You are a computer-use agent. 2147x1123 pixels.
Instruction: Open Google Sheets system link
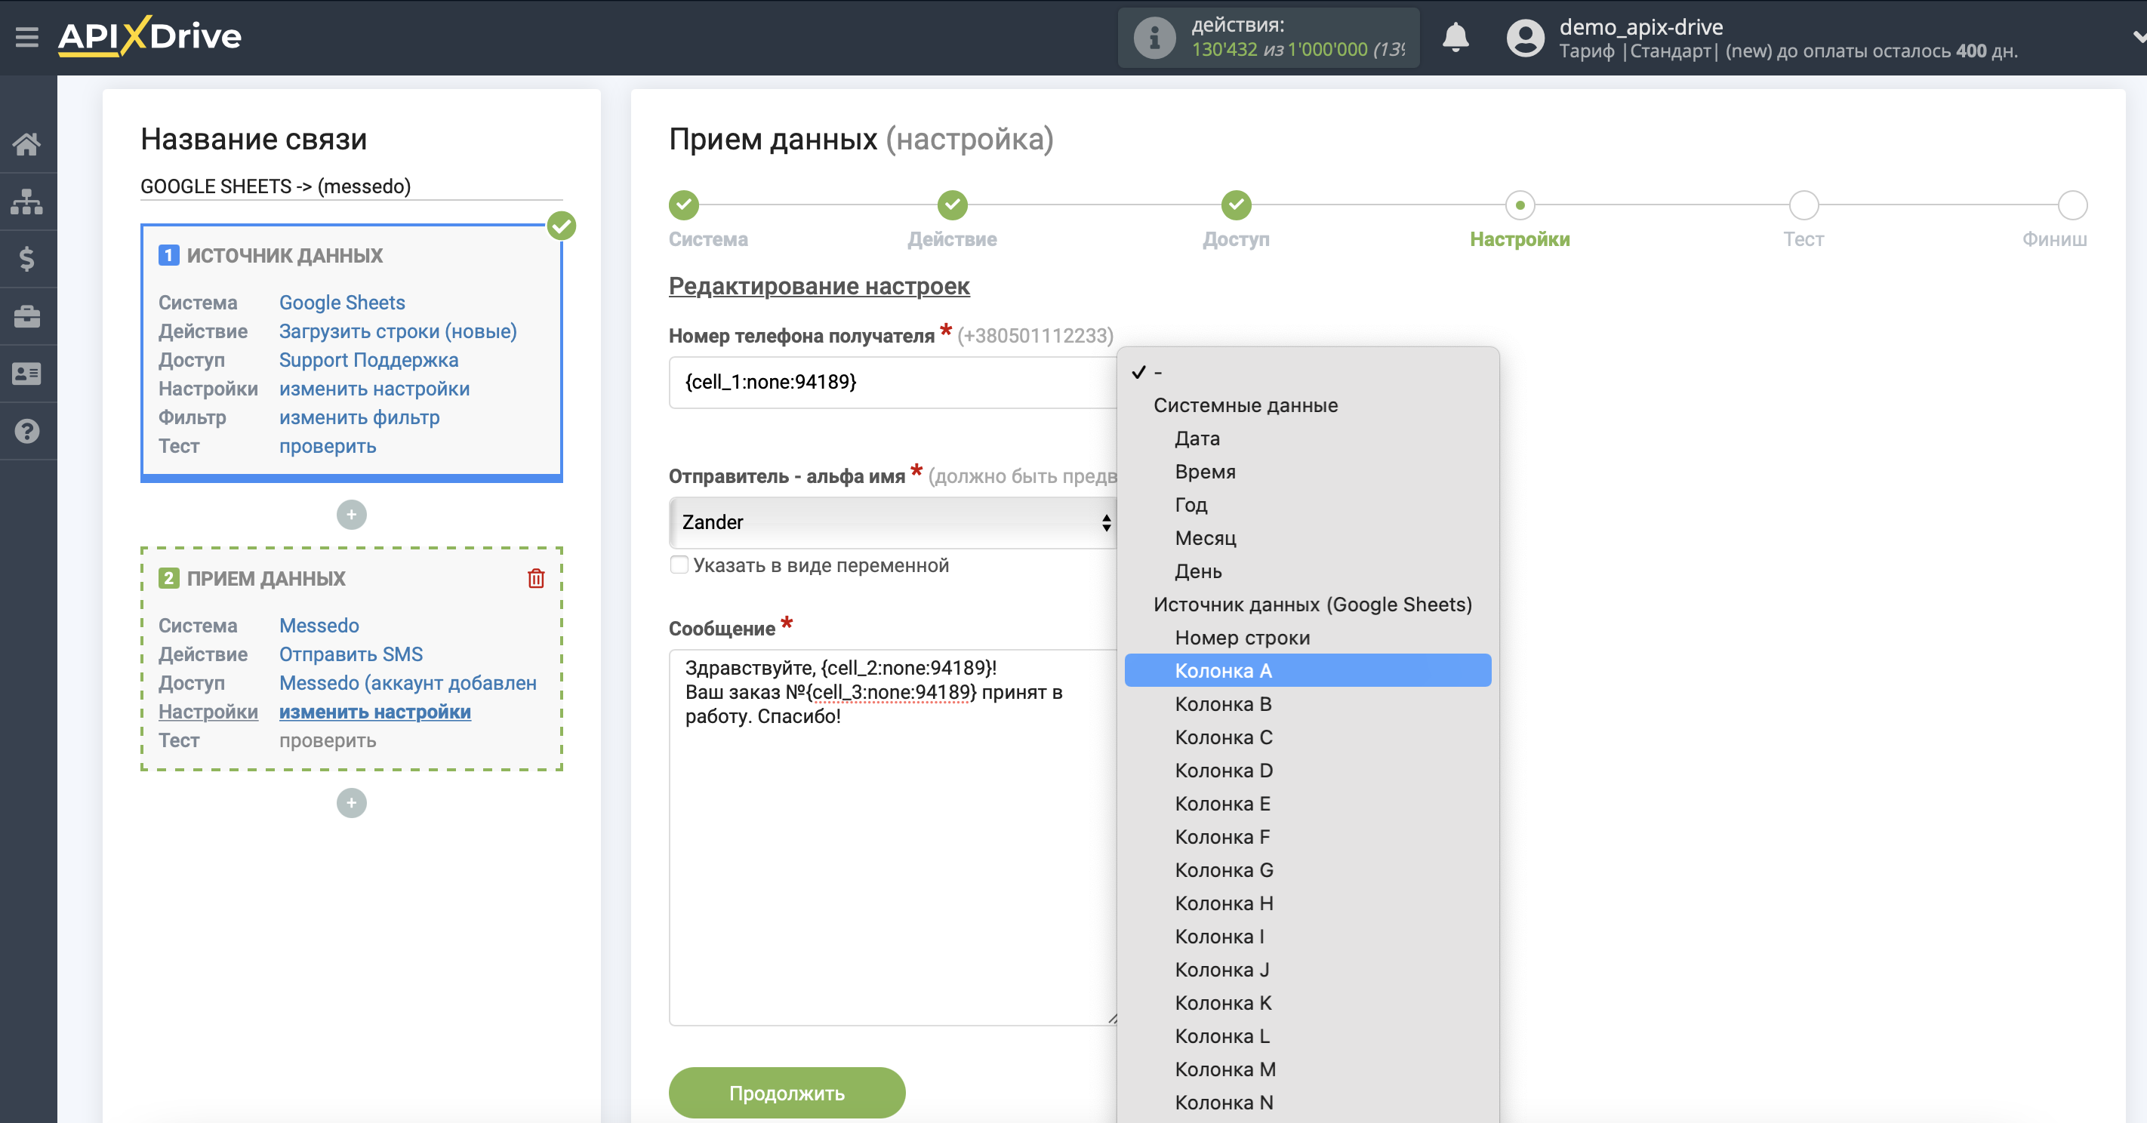pyautogui.click(x=342, y=303)
